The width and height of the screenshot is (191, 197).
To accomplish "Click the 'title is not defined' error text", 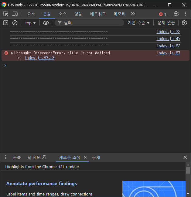I will (89, 53).
